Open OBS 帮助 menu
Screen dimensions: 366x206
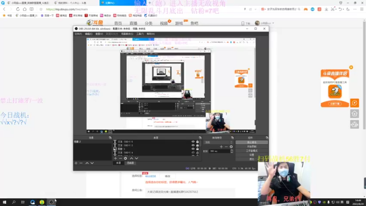[x=151, y=34]
